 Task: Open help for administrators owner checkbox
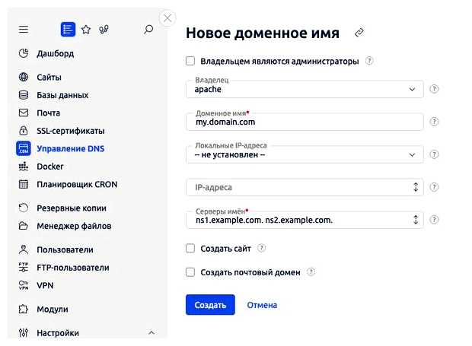click(x=369, y=61)
